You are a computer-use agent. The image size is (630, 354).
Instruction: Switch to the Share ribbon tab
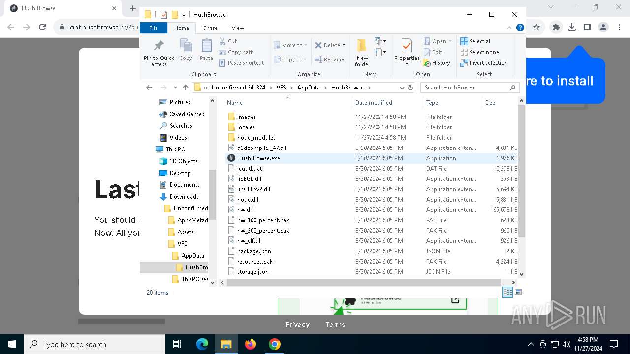tap(210, 28)
